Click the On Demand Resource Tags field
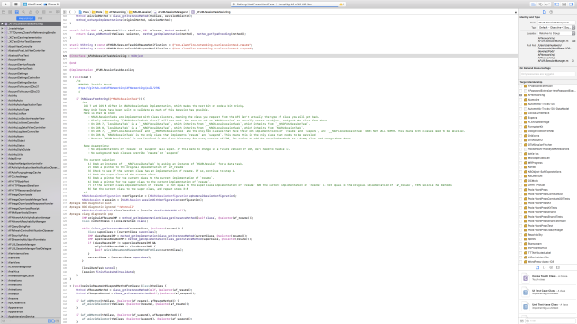The height and width of the screenshot is (324, 577). point(547,74)
